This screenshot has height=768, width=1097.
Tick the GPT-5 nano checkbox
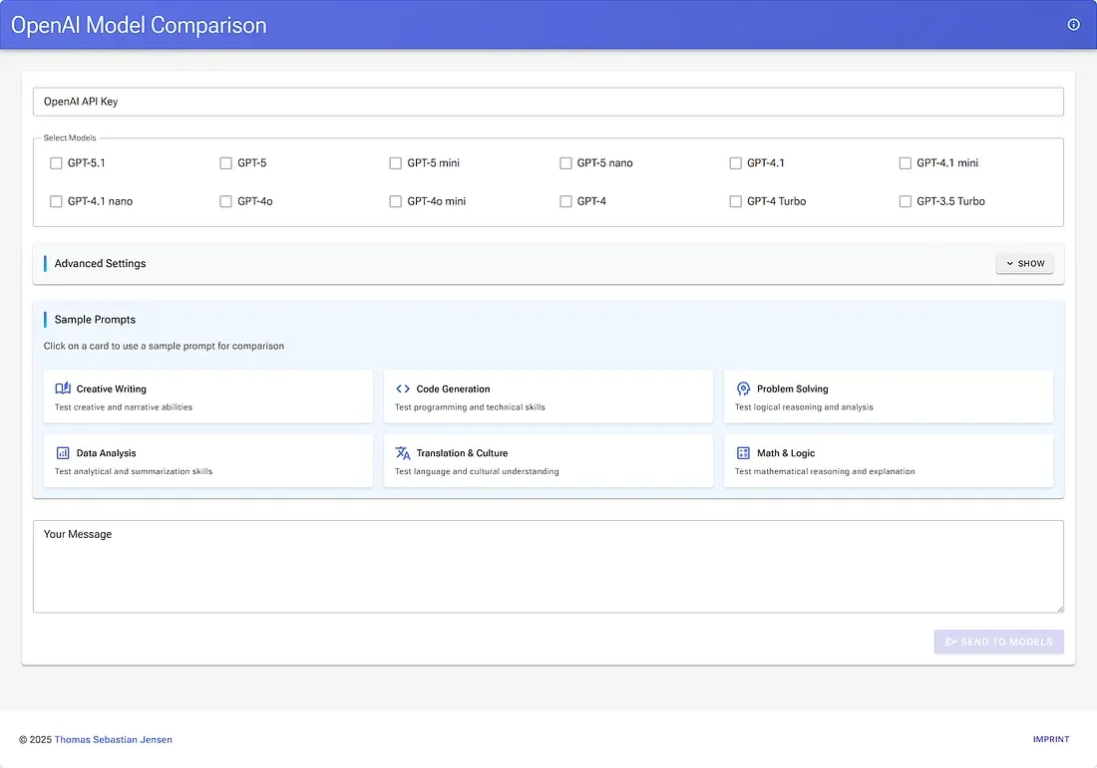[x=566, y=162]
